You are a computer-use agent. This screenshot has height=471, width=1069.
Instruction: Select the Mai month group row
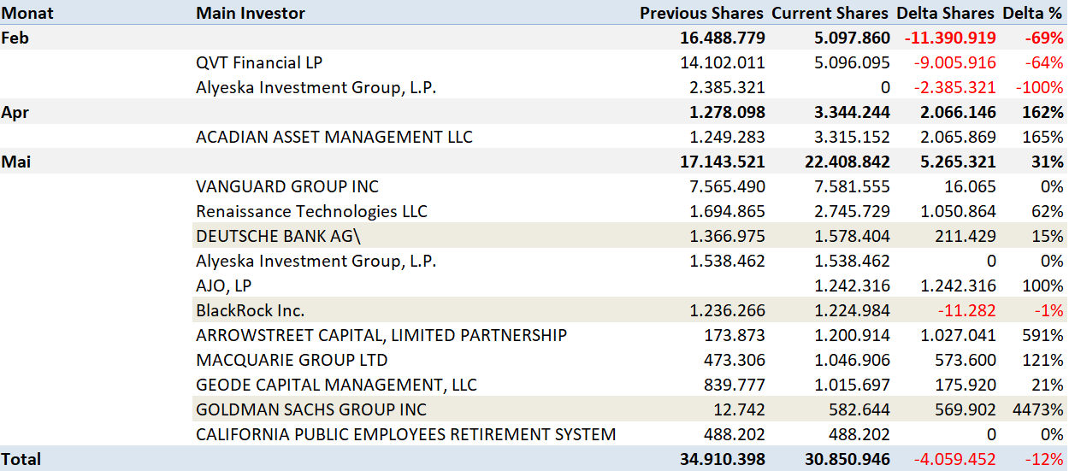pos(17,162)
